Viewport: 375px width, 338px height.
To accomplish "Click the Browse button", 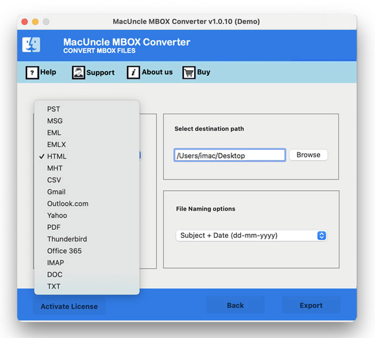I will tap(308, 155).
